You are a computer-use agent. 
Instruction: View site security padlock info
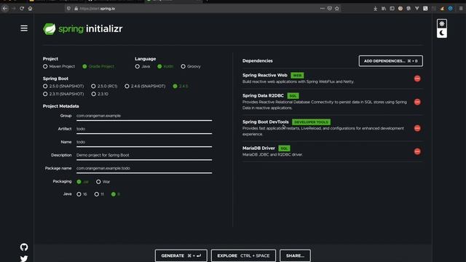(x=76, y=9)
